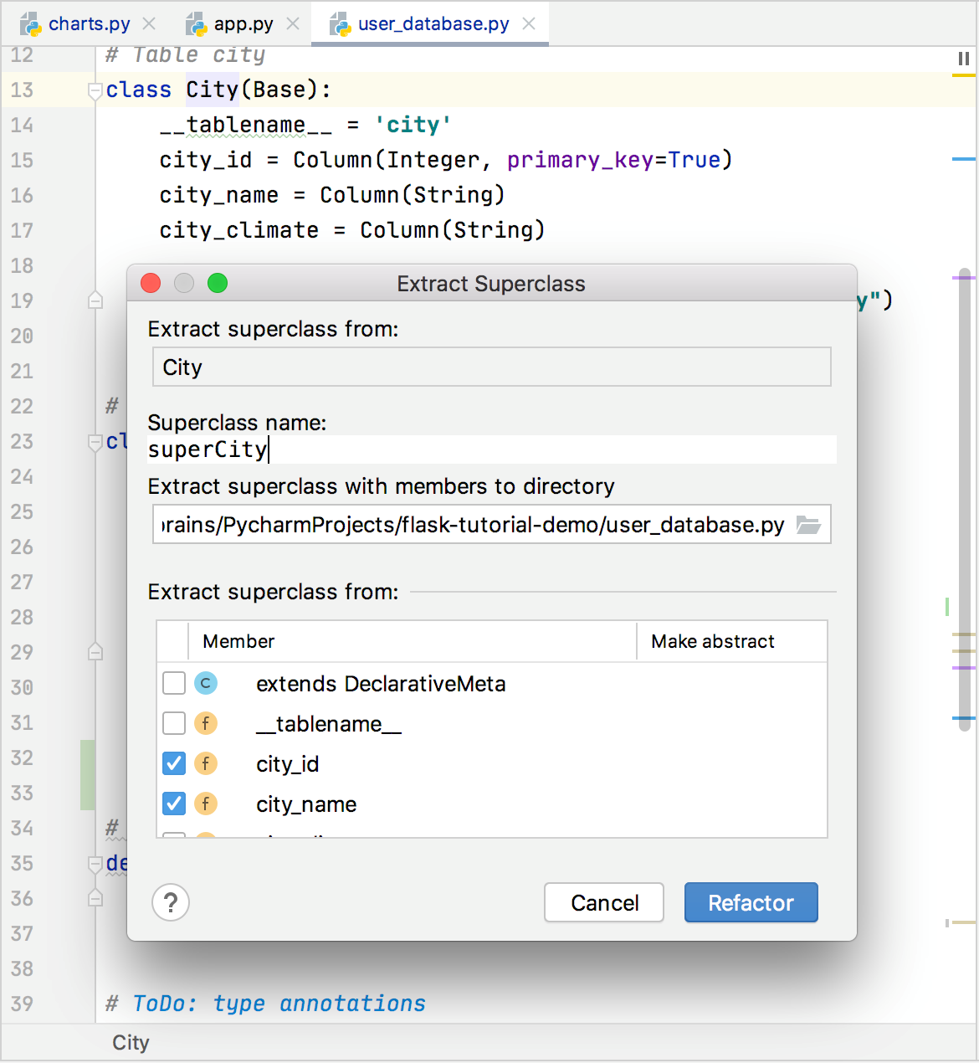The height and width of the screenshot is (1063, 979).
Task: Click the class 'c' icon beside extends DeclarativeMeta
Action: (x=205, y=683)
